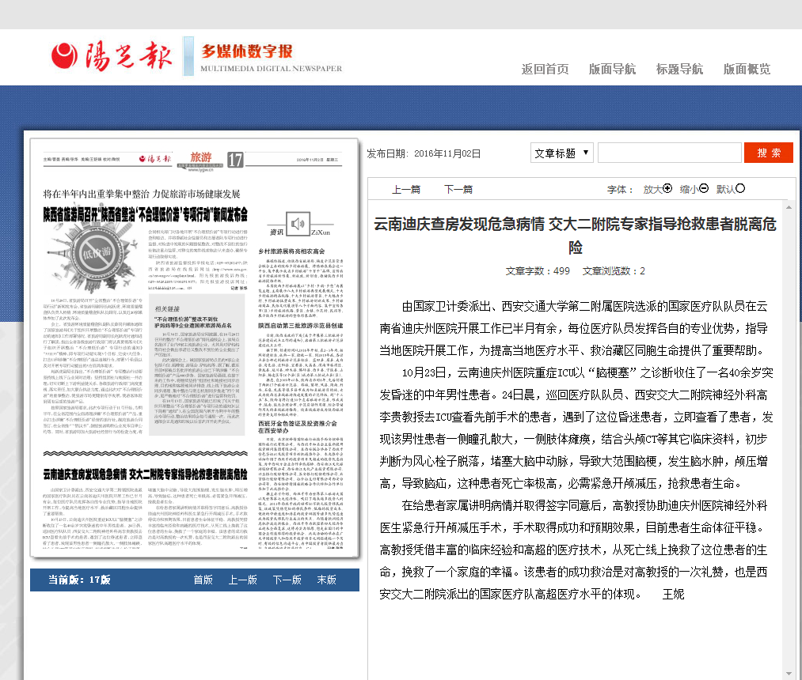The height and width of the screenshot is (680, 802).
Task: Open 标题导航 in the top navigation
Action: 679,69
